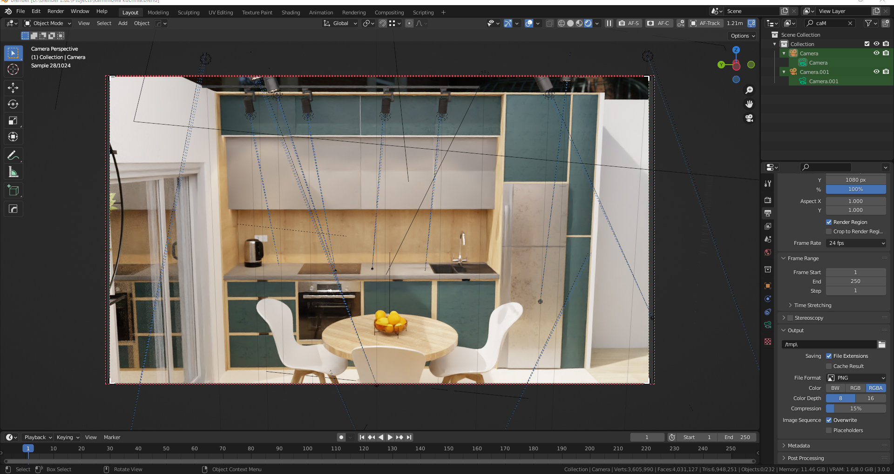This screenshot has height=474, width=894.
Task: Select RGB color mode button
Action: click(x=855, y=388)
